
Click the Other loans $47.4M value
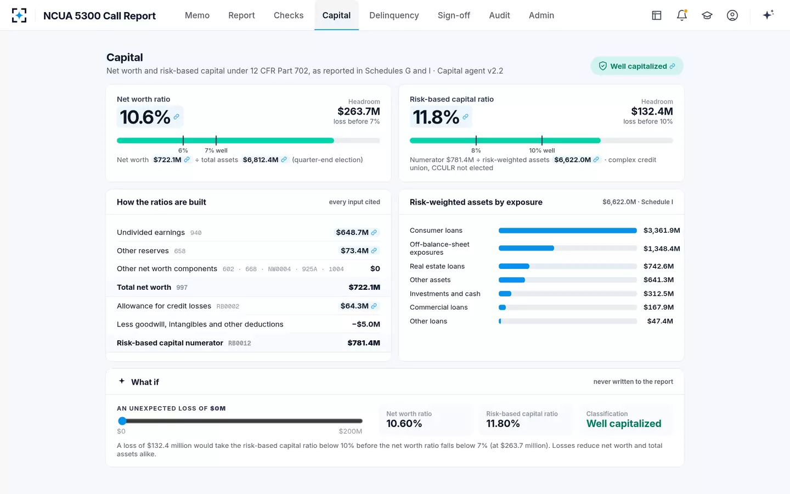(660, 321)
